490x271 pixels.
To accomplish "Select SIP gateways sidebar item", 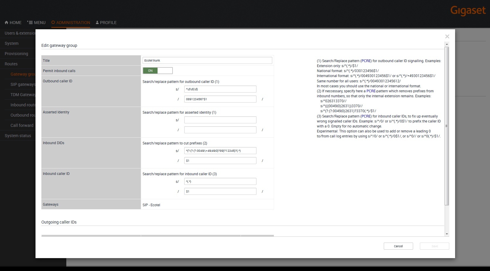I will pos(23,84).
